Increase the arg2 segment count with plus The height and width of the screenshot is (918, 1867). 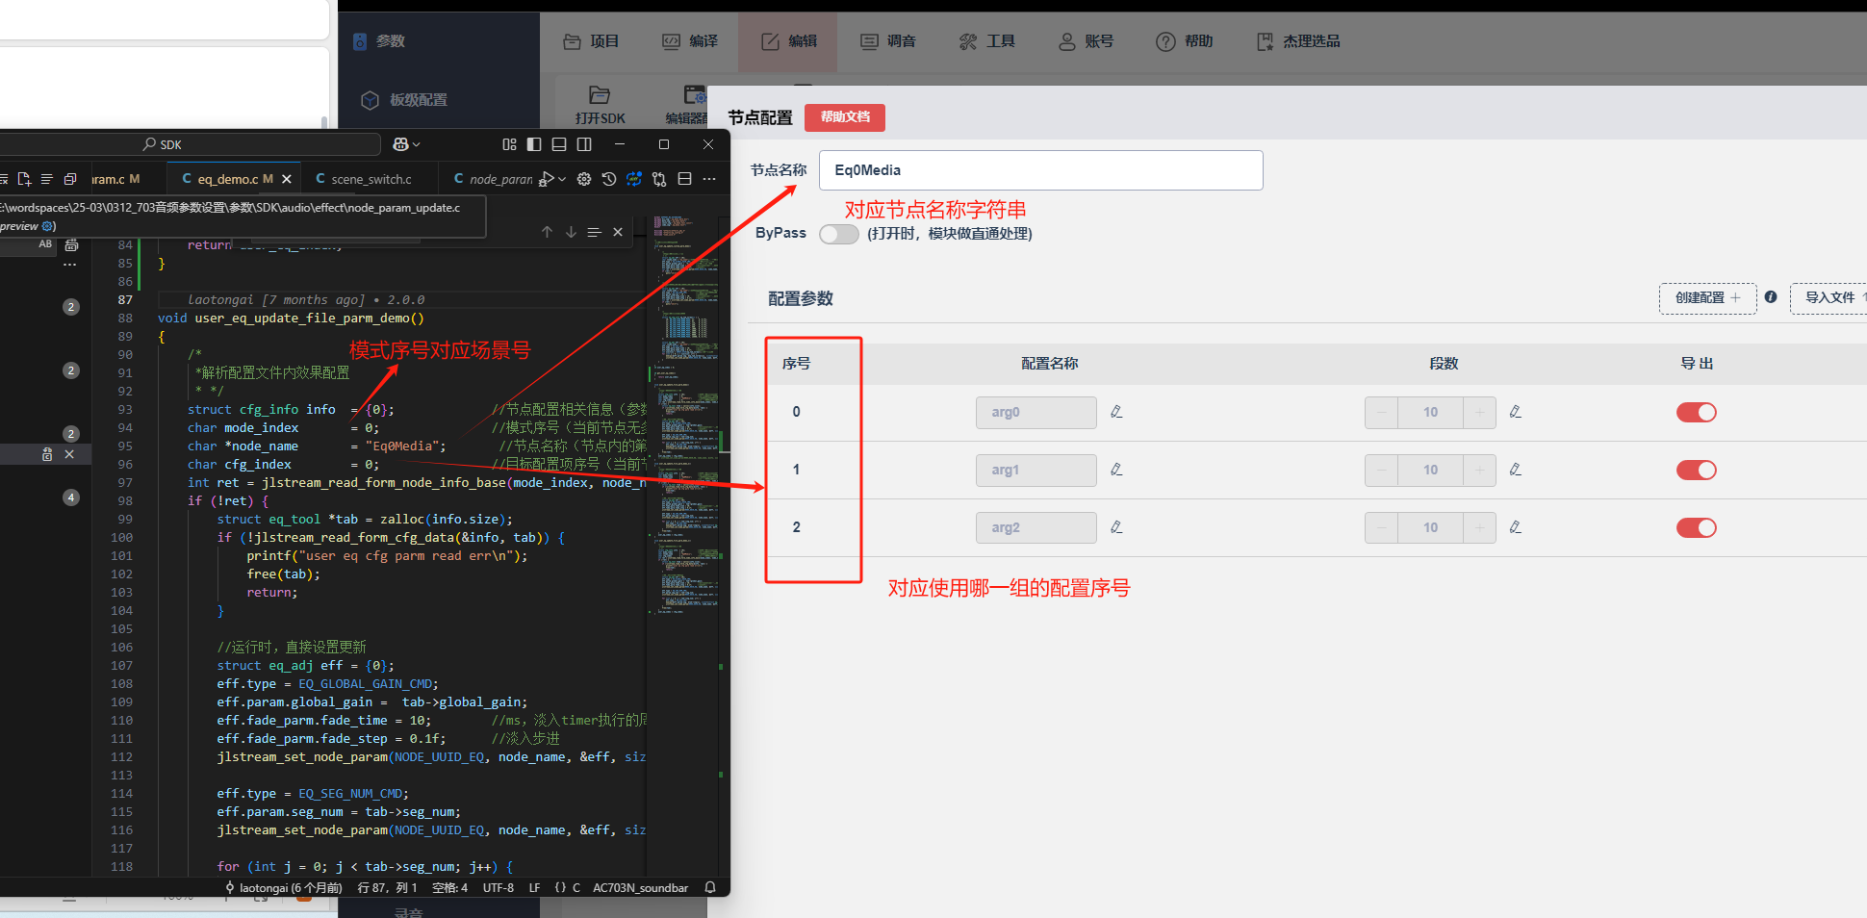tap(1479, 527)
